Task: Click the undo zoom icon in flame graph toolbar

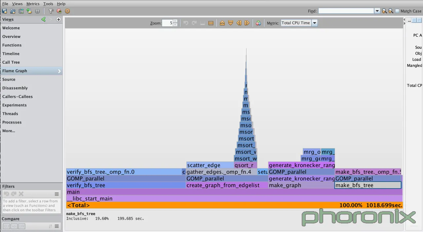Action: (186, 23)
